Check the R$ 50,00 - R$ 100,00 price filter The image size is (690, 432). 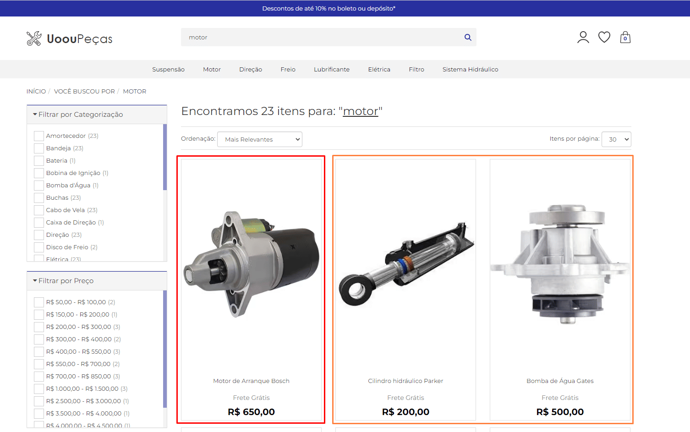(x=39, y=302)
